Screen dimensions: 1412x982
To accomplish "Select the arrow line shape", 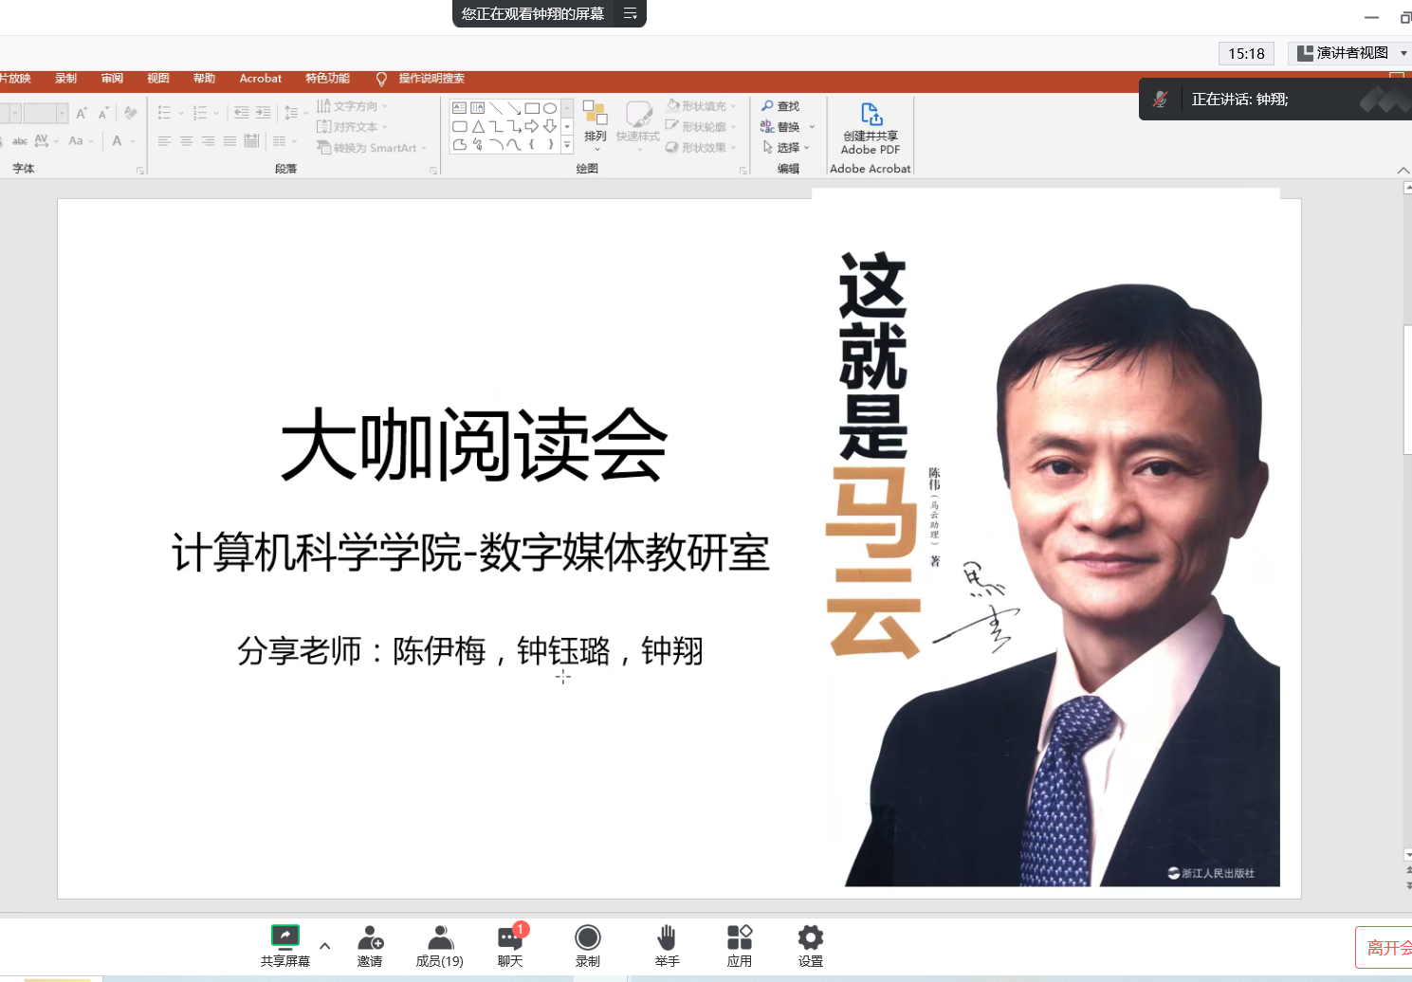I will pyautogui.click(x=514, y=108).
